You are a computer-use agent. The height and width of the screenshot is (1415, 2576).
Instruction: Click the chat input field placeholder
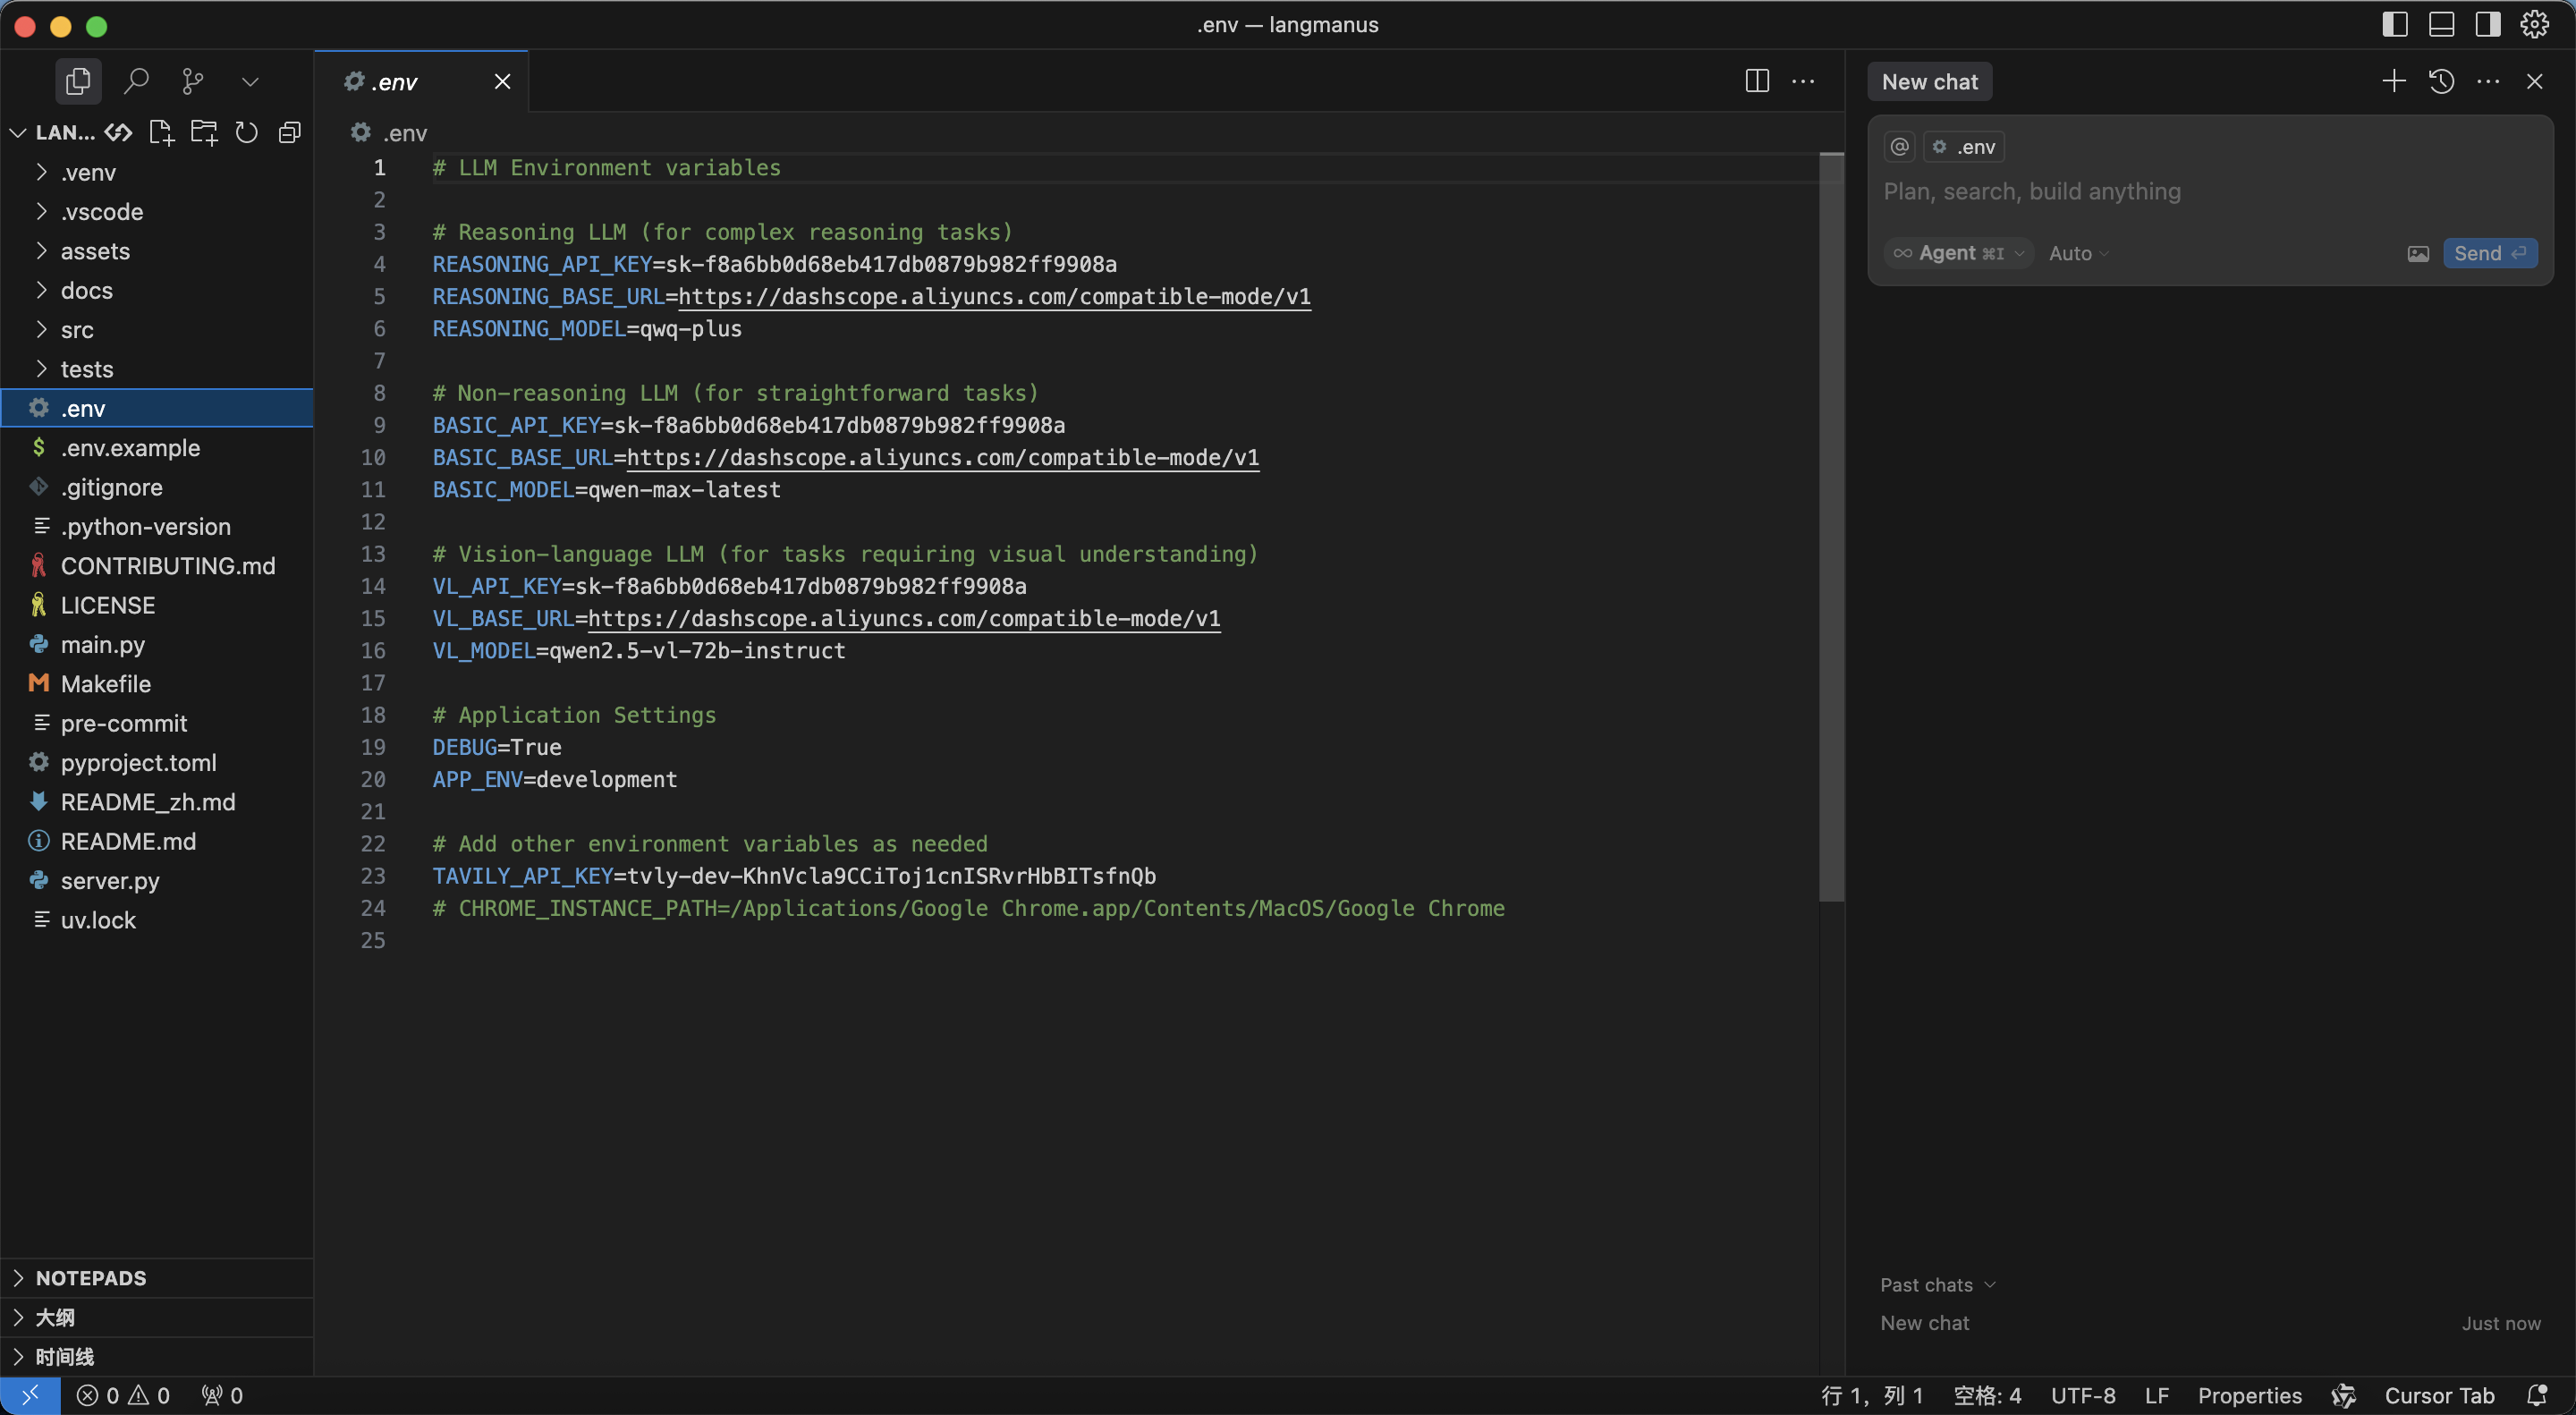(2031, 191)
